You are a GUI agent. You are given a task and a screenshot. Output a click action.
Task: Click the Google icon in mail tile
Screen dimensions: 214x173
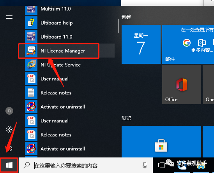pos(187,43)
